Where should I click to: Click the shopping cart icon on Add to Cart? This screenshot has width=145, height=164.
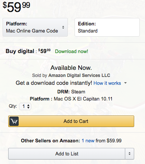click(x=14, y=121)
